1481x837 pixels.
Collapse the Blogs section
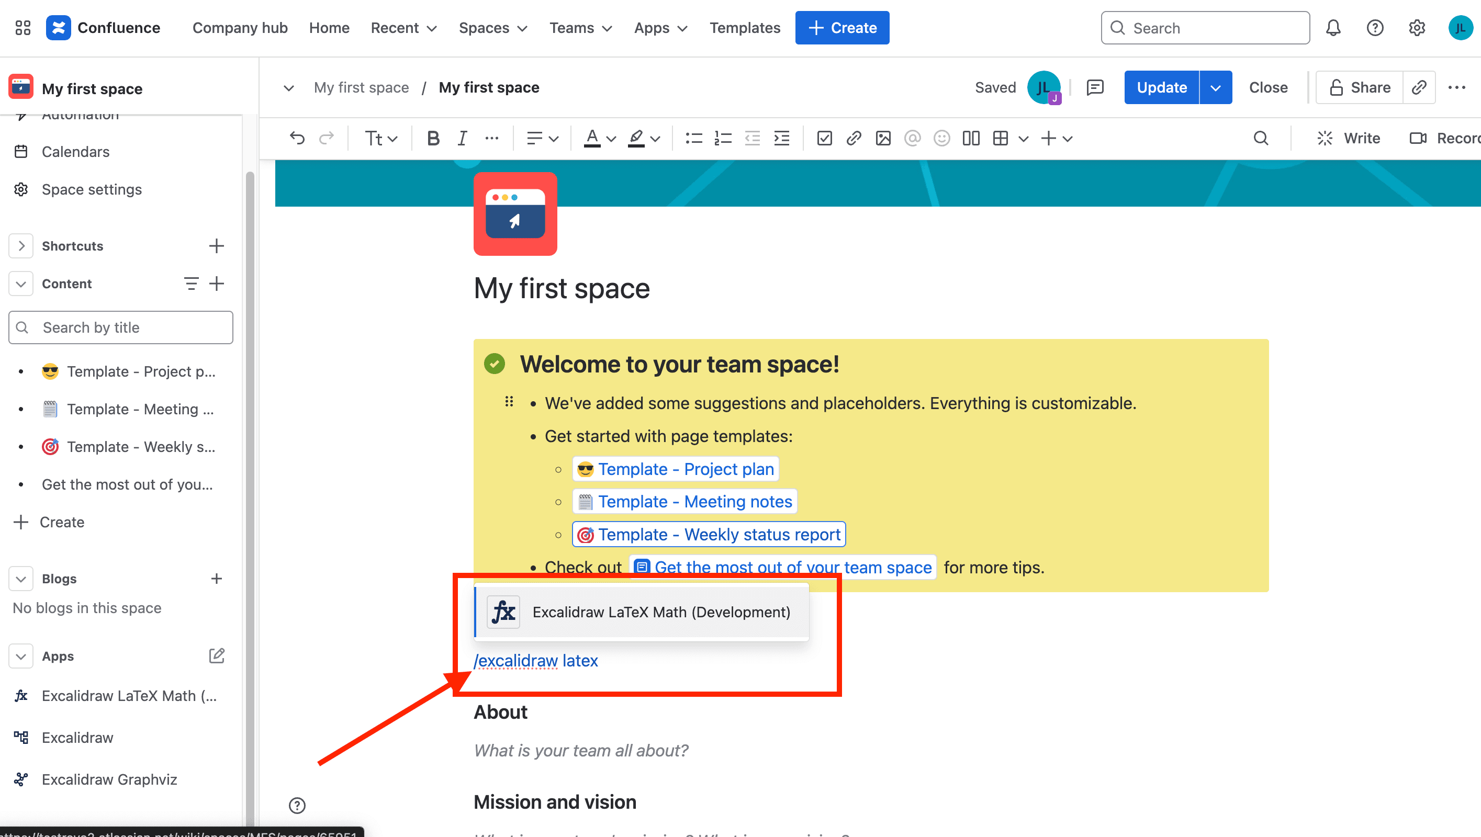click(x=21, y=579)
